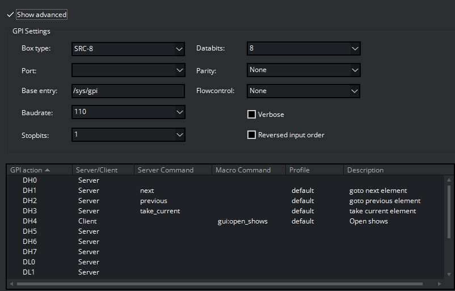Screen dimensions: 455x291
Task: Uncheck the Show advanced checkbox
Action: coord(11,15)
